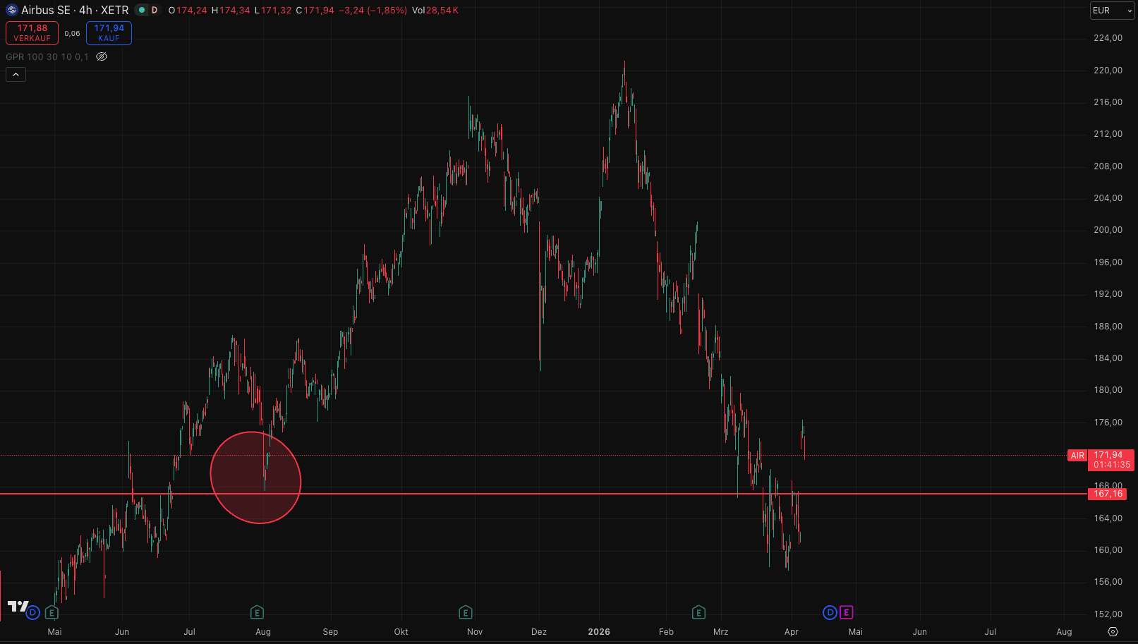Toggle visibility of the GPR indicator
Viewport: 1138px width, 644px height.
102,57
